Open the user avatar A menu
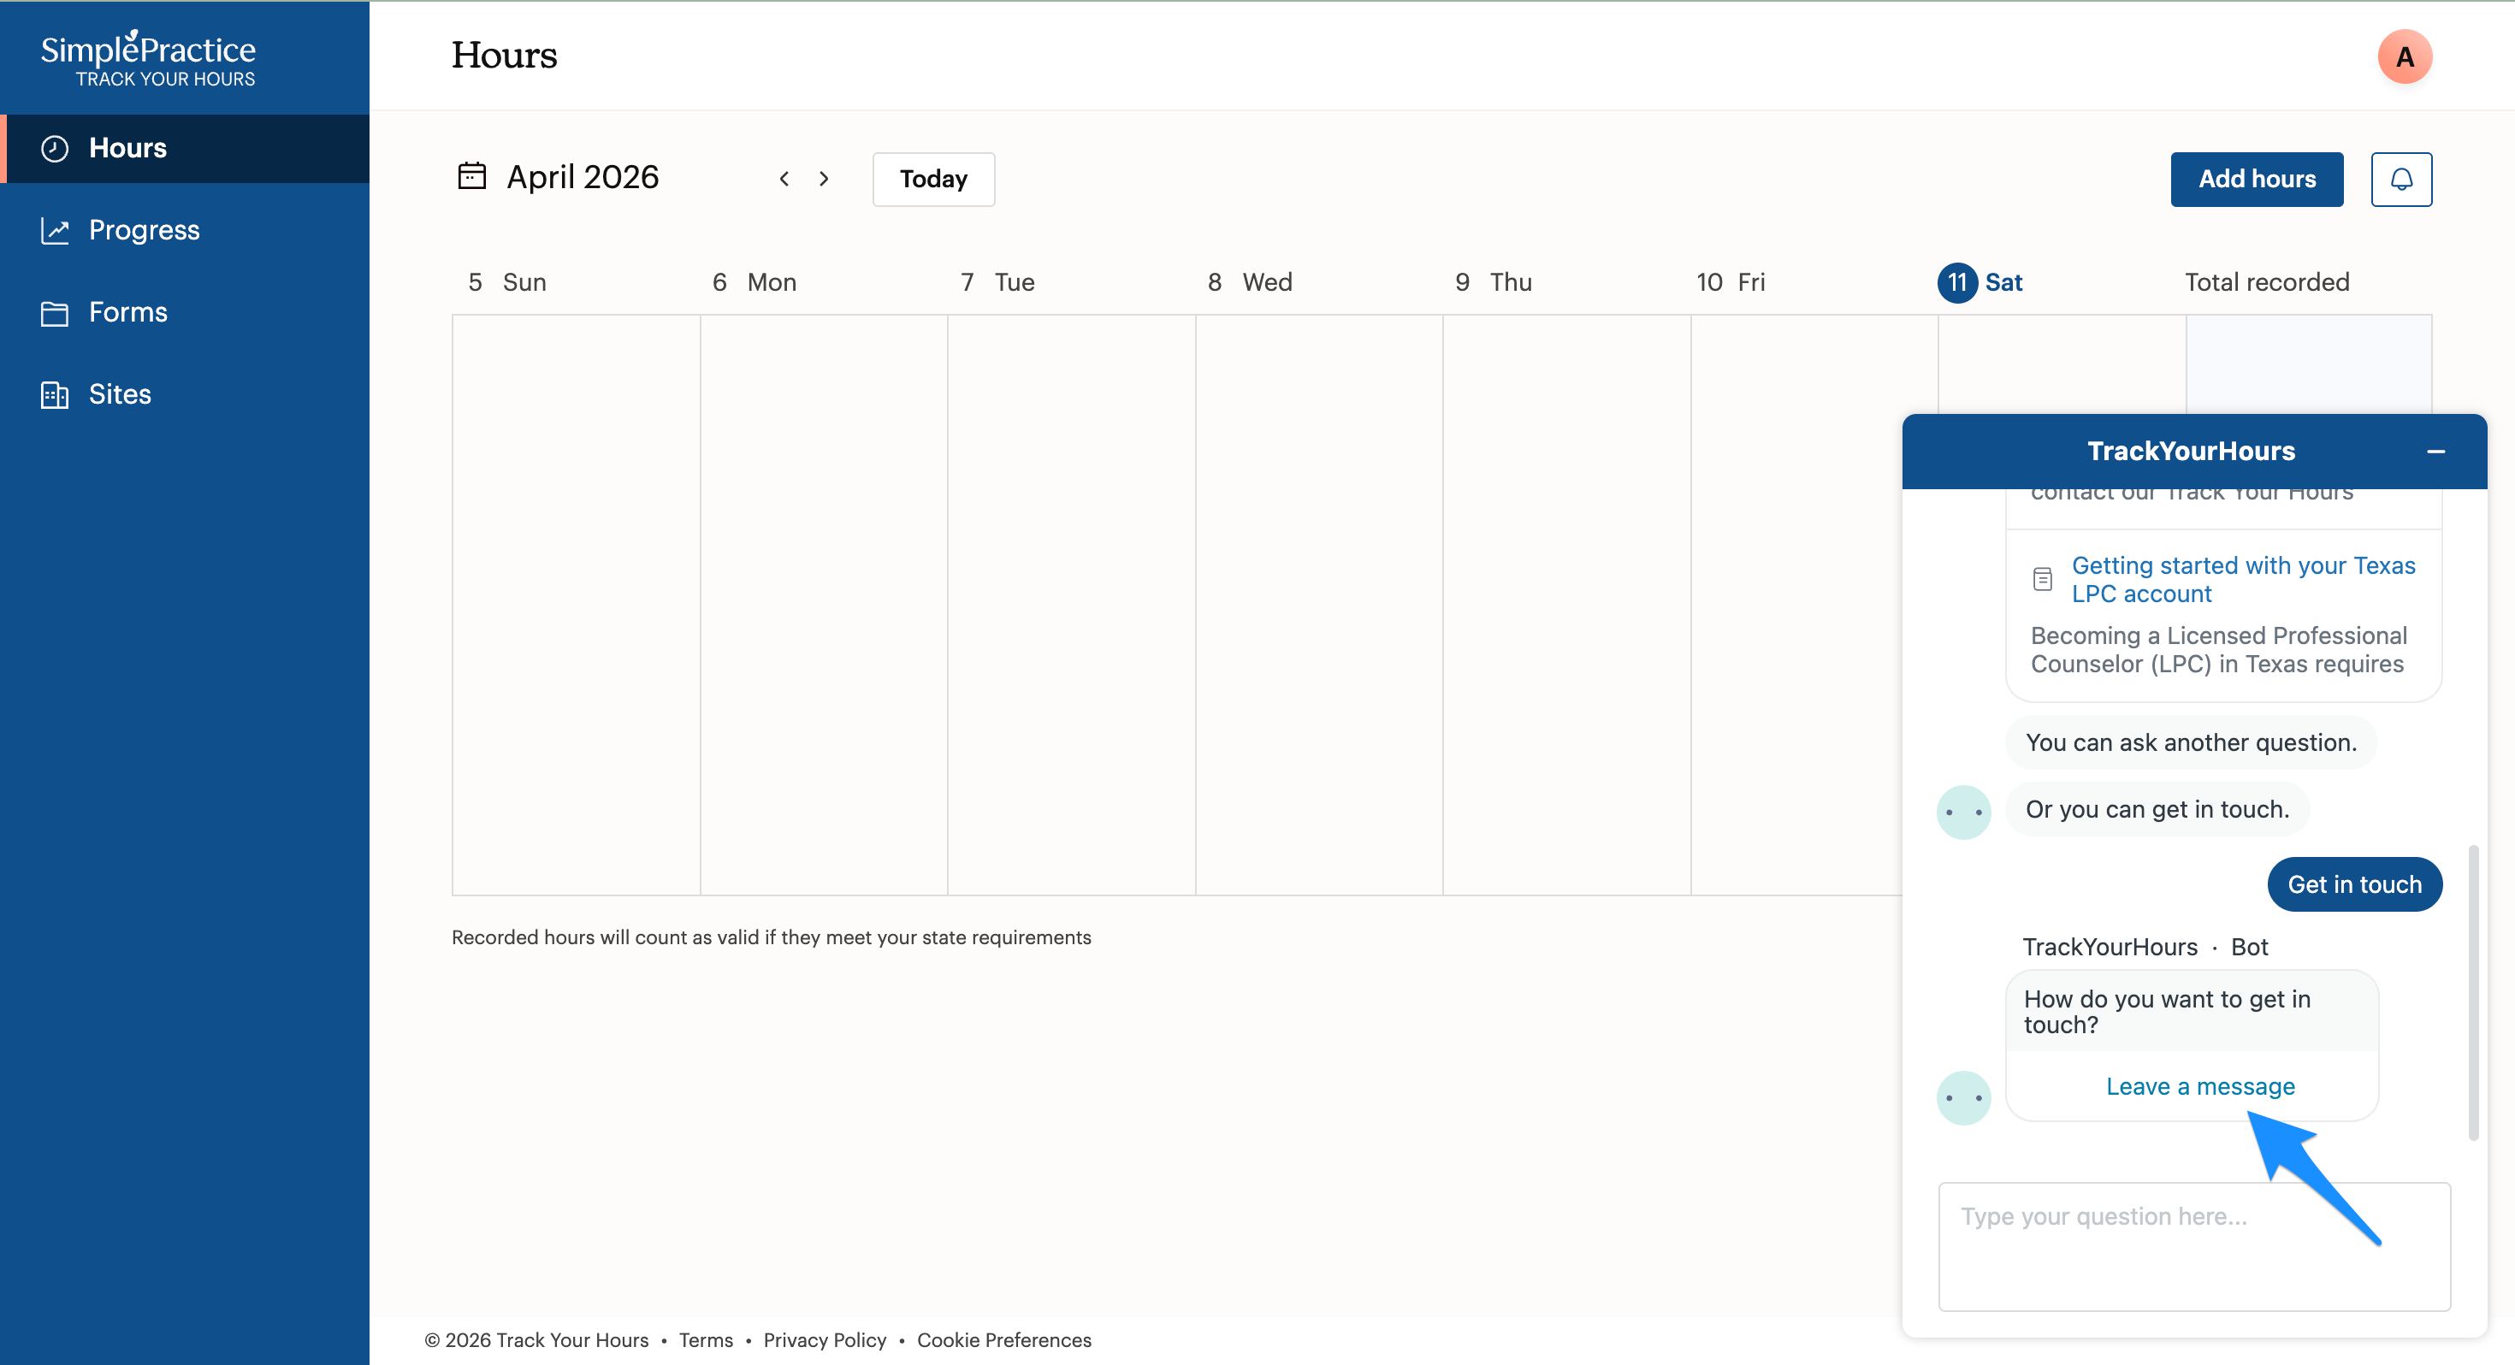 pos(2404,56)
